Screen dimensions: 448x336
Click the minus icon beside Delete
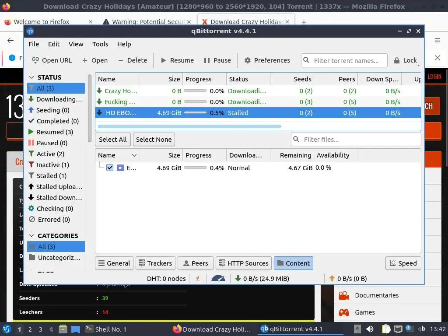click(x=121, y=60)
